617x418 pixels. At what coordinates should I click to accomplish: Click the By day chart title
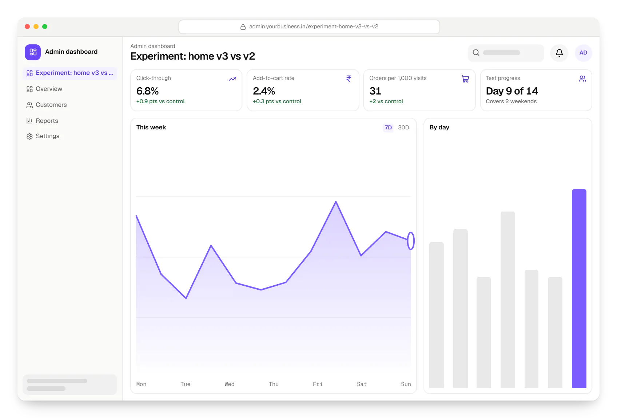[439, 127]
